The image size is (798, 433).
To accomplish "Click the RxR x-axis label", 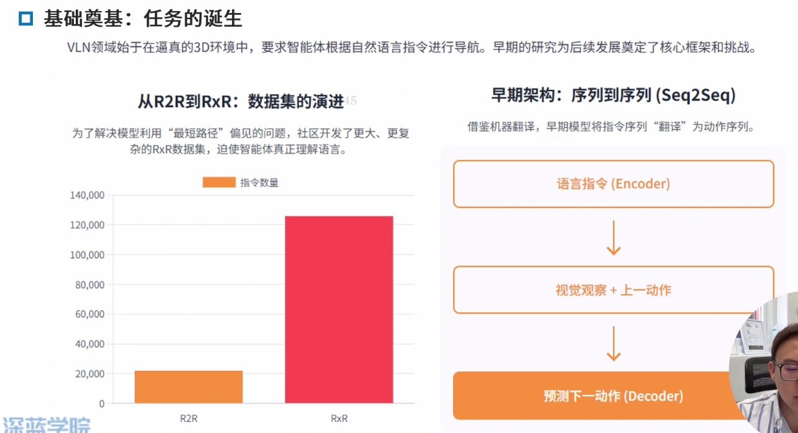I will pyautogui.click(x=339, y=418).
